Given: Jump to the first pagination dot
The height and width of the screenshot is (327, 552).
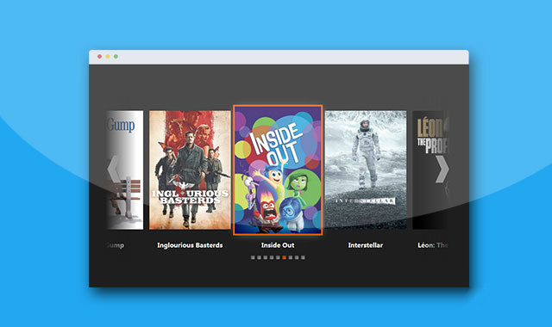Looking at the screenshot, I should point(253,257).
